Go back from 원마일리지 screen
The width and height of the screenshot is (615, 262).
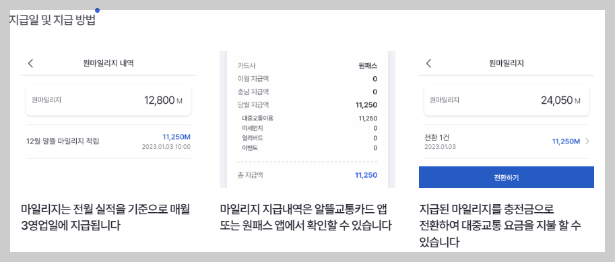coord(428,63)
